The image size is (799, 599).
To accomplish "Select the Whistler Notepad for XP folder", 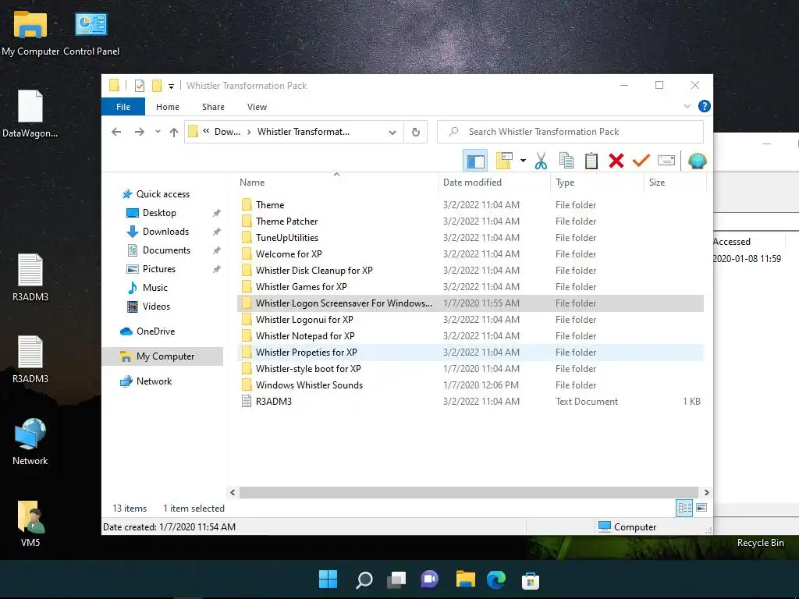I will tap(471, 335).
